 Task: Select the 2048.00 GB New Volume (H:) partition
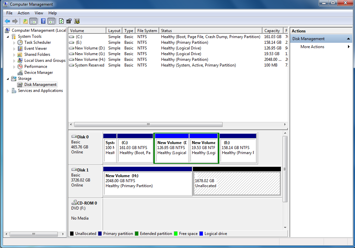tap(148, 181)
